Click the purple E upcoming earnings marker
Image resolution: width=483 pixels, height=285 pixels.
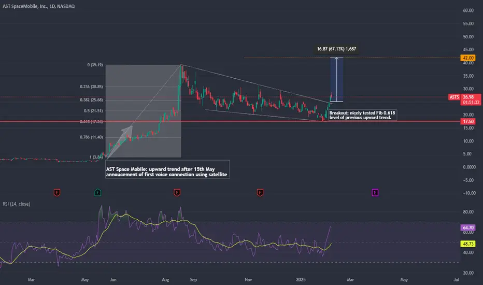point(375,193)
